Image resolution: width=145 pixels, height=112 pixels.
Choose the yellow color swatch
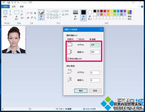tap(111, 11)
